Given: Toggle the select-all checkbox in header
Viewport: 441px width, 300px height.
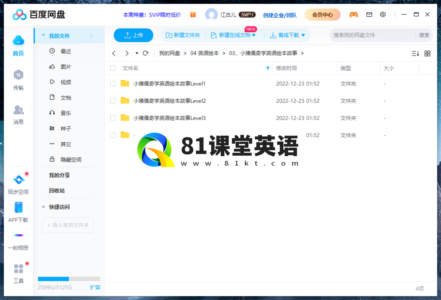Looking at the screenshot, I should click(113, 68).
